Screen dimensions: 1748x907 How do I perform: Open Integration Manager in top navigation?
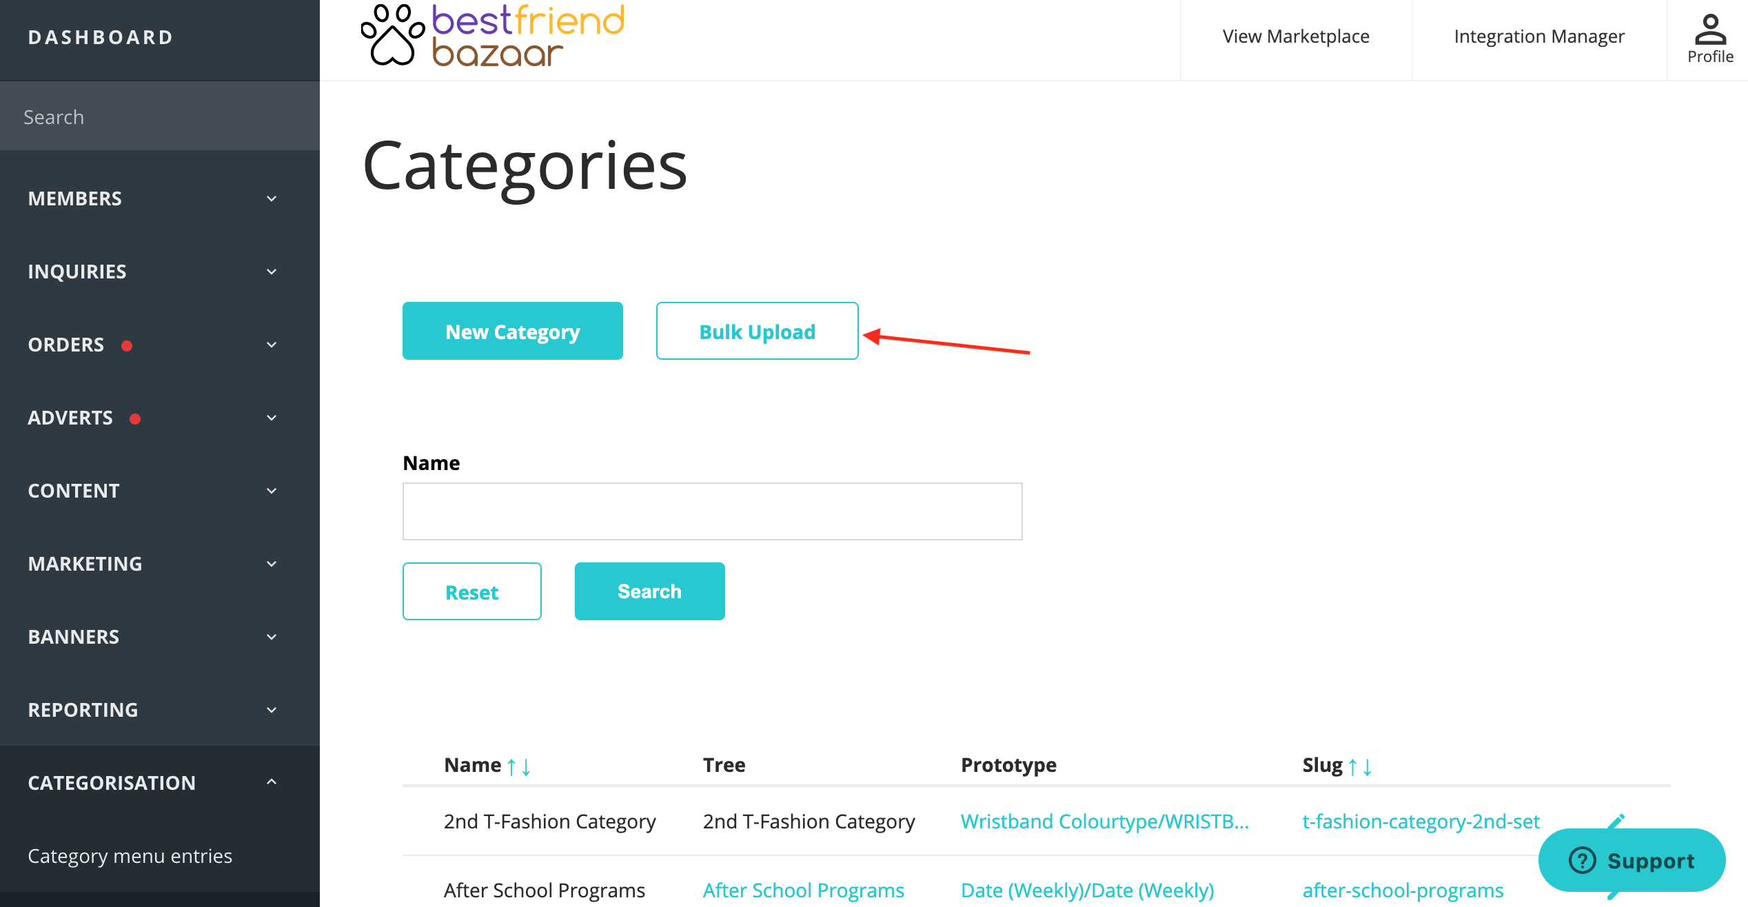(1539, 37)
